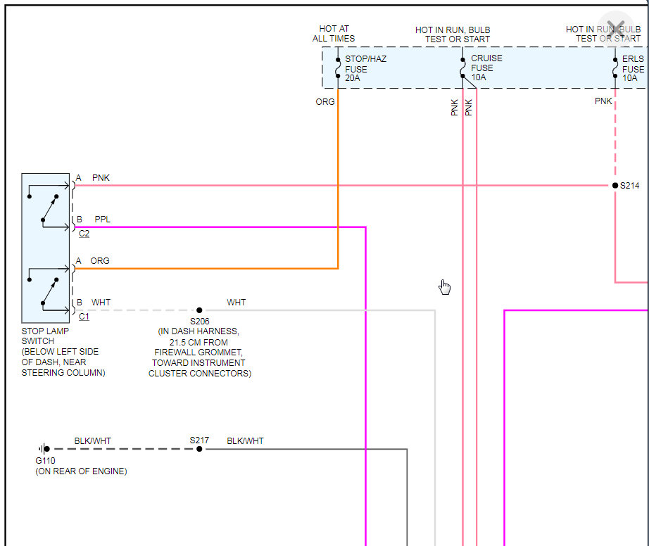Click the S214 splice label

pos(629,186)
